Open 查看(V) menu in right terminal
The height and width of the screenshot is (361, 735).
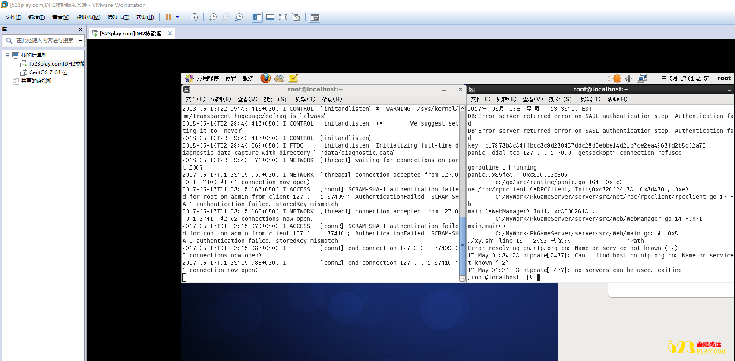point(533,99)
